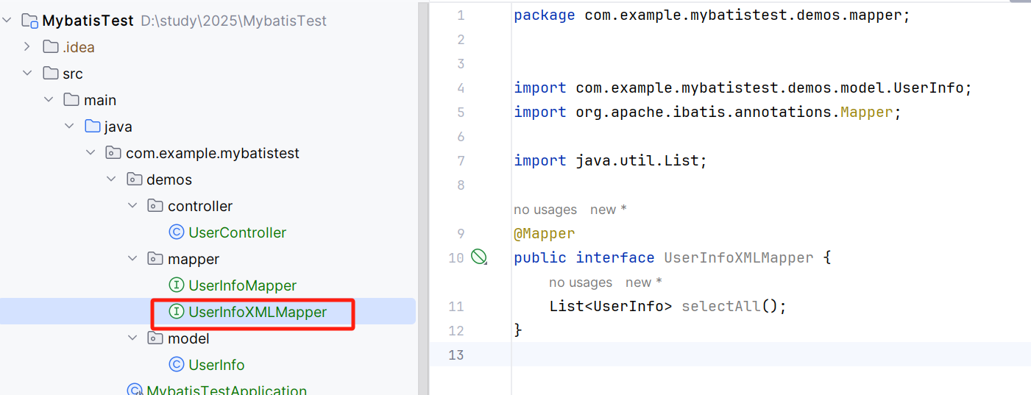Click the @Mapper annotation on line 9
This screenshot has height=395, width=1031.
pos(544,234)
